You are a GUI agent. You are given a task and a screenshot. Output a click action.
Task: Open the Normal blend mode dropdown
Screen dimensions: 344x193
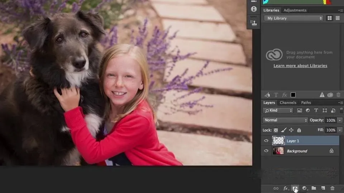[285, 120]
